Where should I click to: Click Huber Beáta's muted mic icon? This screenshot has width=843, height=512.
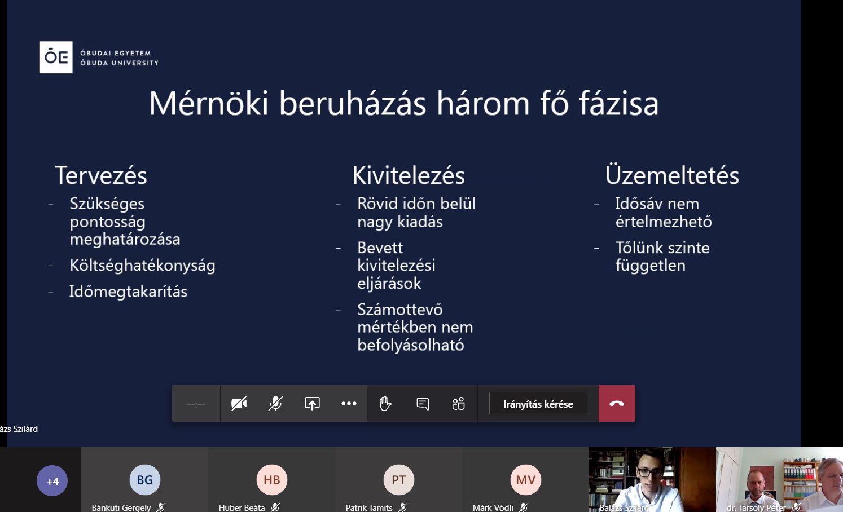pyautogui.click(x=275, y=507)
